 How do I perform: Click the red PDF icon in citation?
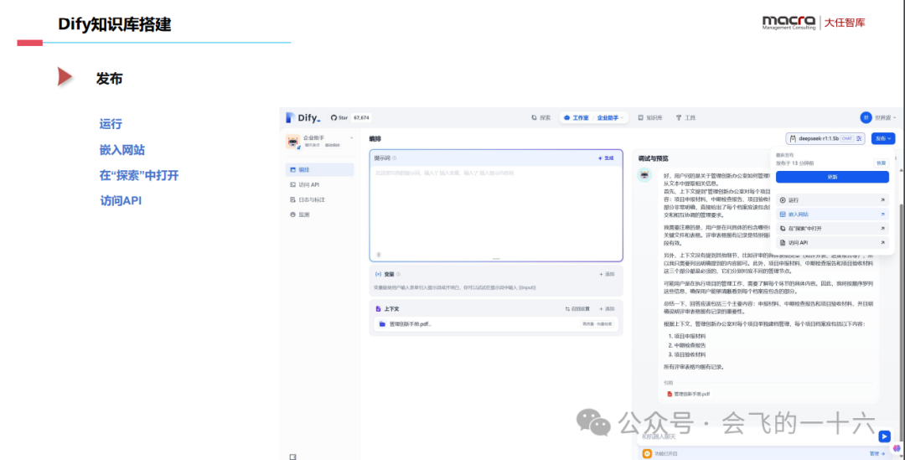(x=670, y=394)
